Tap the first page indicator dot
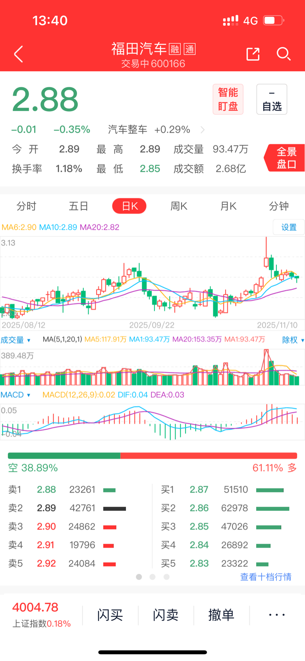This screenshot has width=305, height=661. (x=139, y=577)
